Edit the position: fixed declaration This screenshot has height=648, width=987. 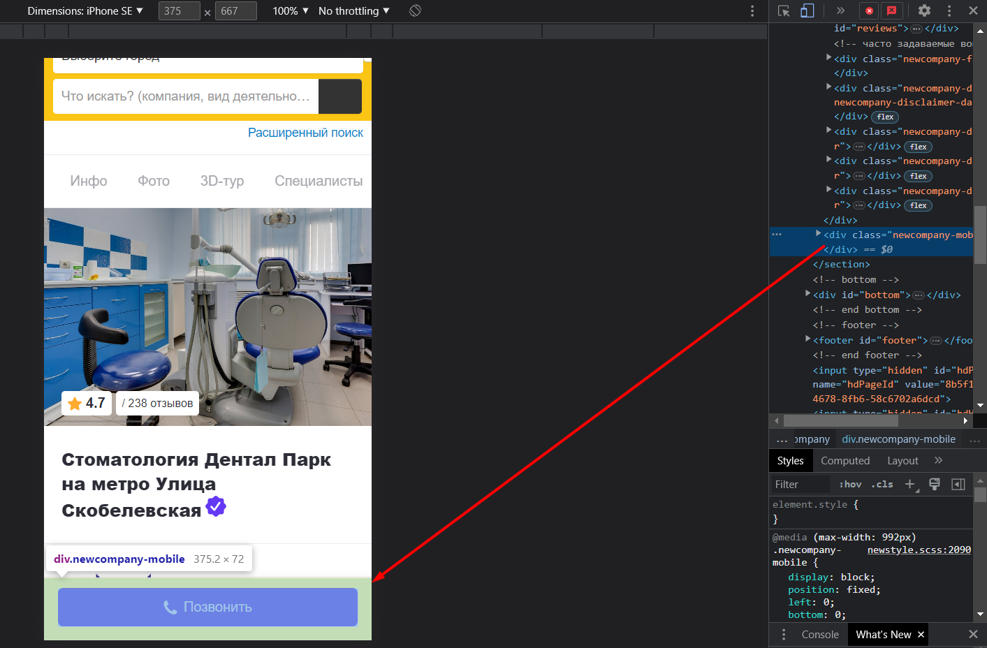[834, 590]
